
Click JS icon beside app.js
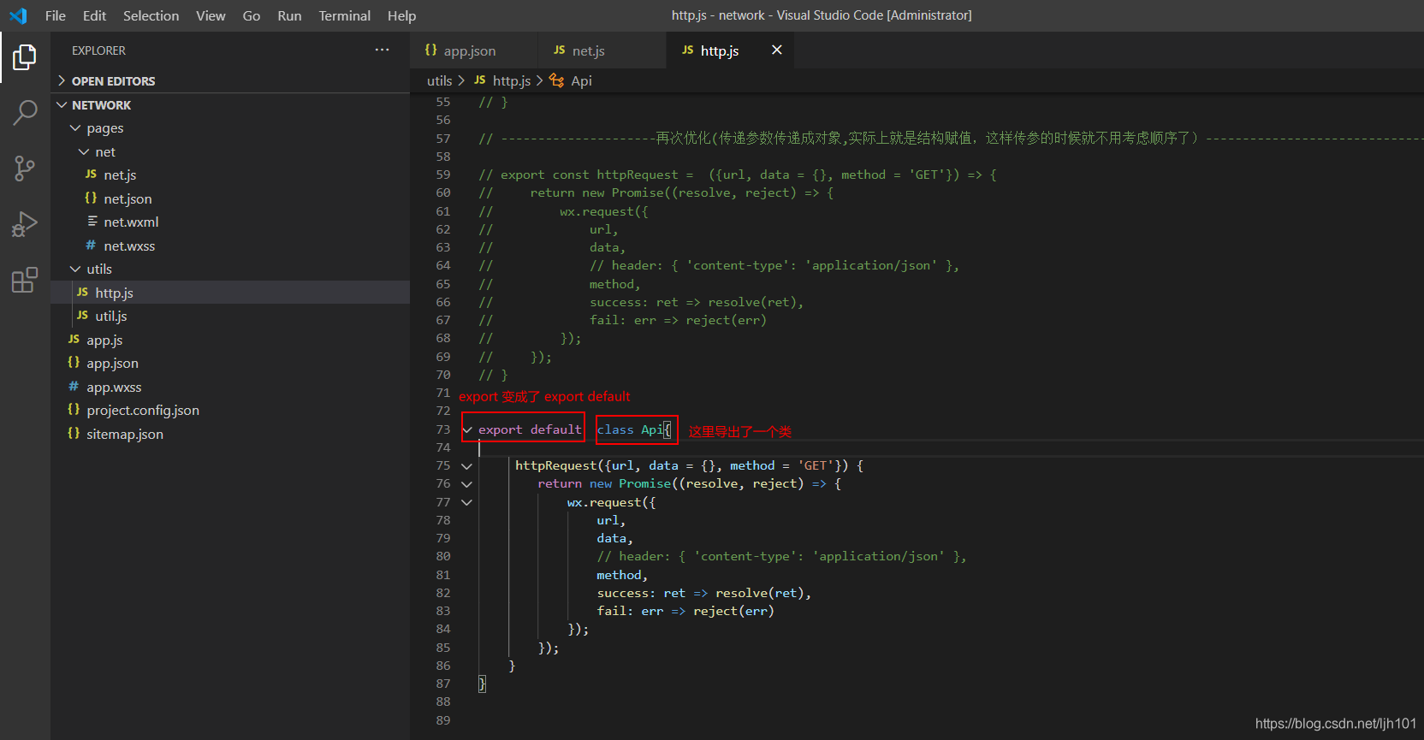[x=74, y=340]
